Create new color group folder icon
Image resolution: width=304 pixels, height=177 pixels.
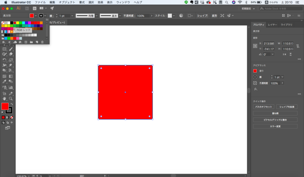(32, 42)
